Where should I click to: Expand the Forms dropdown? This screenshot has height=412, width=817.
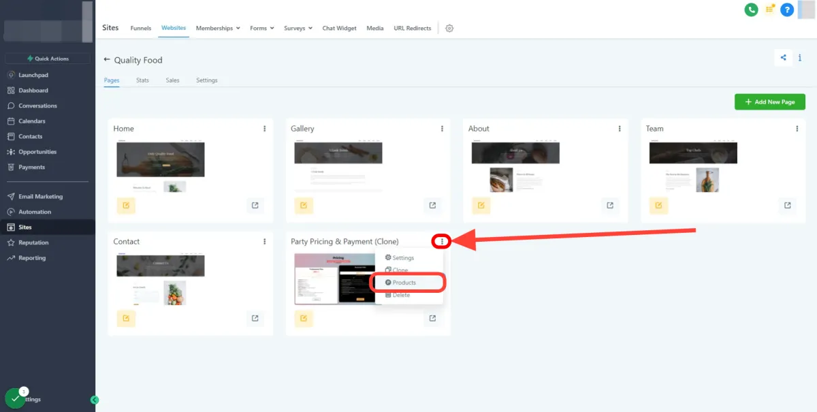pyautogui.click(x=262, y=28)
